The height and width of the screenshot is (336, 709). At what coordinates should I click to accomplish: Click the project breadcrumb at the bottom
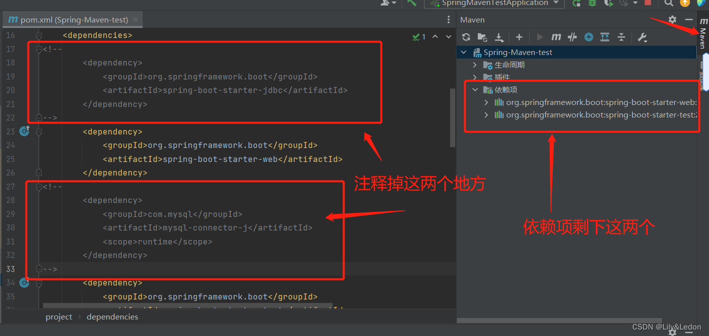tap(59, 316)
